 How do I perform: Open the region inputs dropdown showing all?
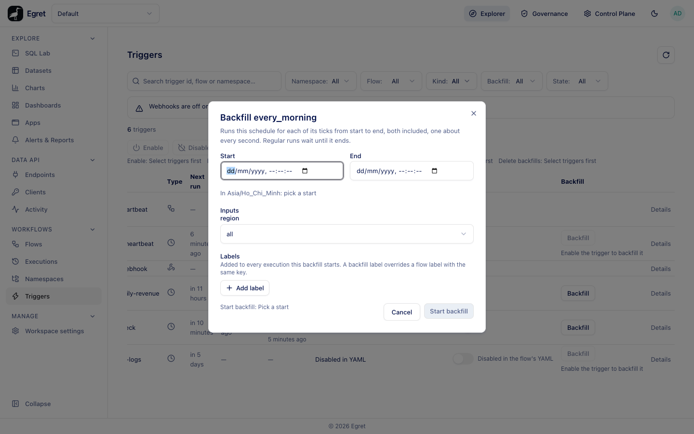pyautogui.click(x=347, y=234)
